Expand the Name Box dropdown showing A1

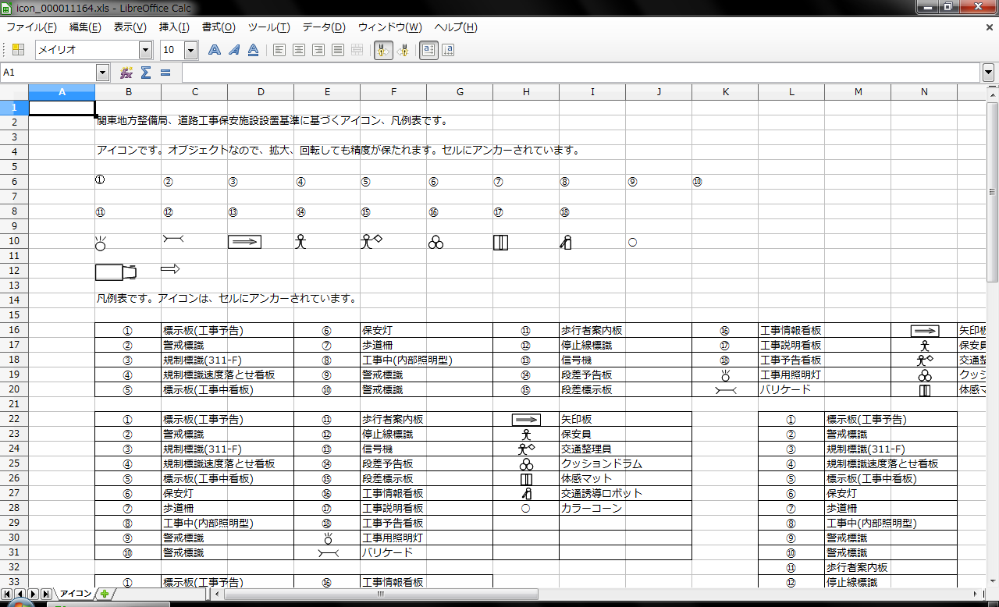point(102,73)
